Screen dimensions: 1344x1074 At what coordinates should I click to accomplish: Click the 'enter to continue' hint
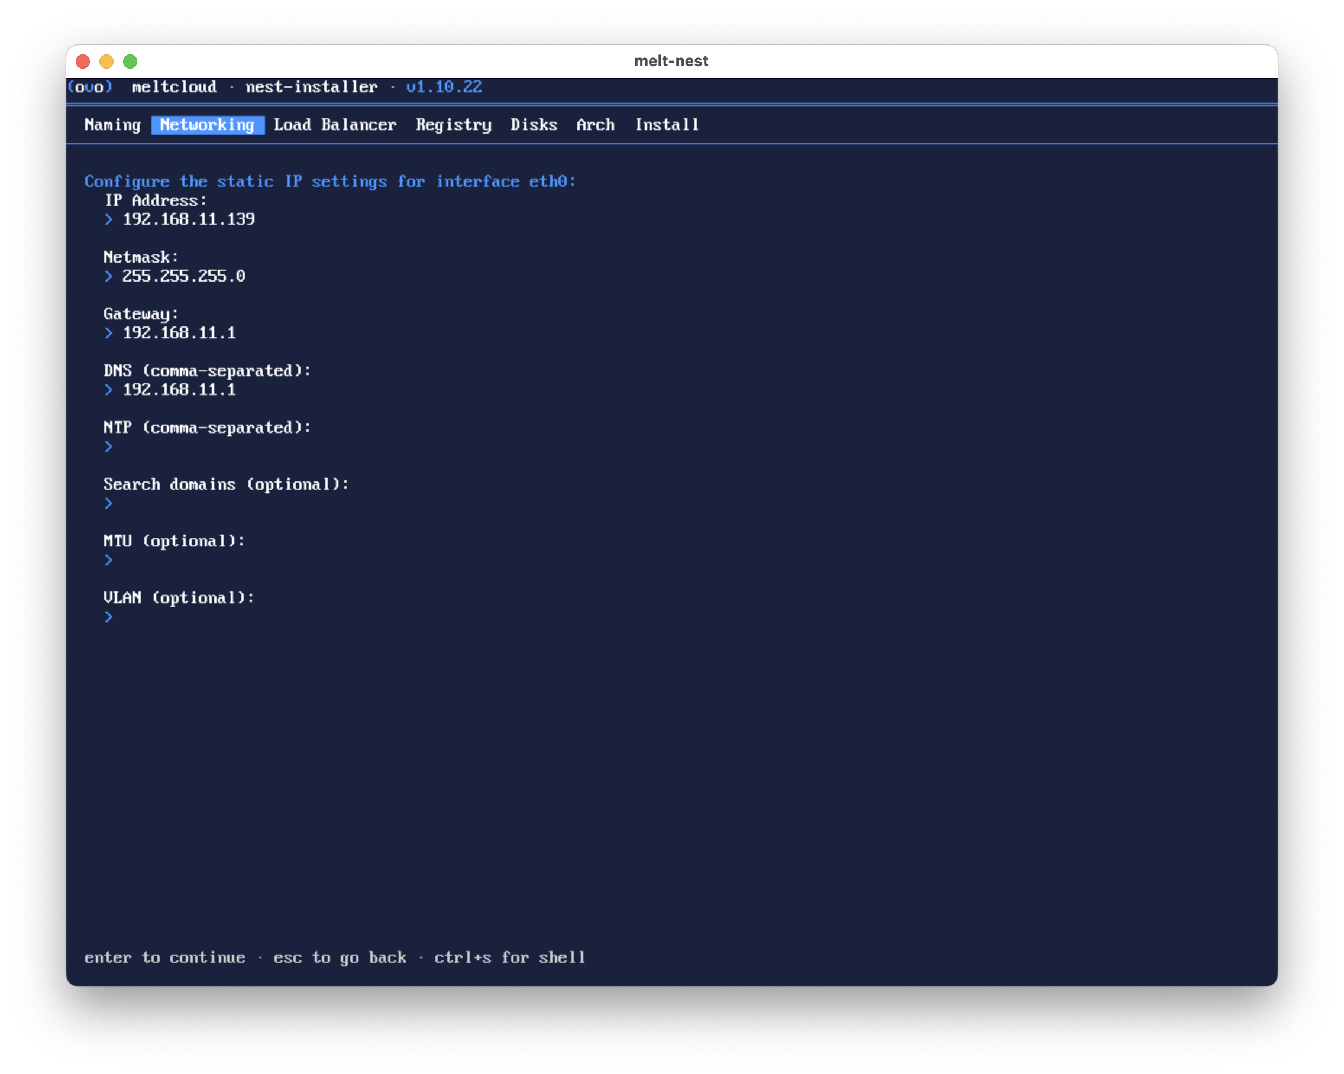tap(164, 957)
